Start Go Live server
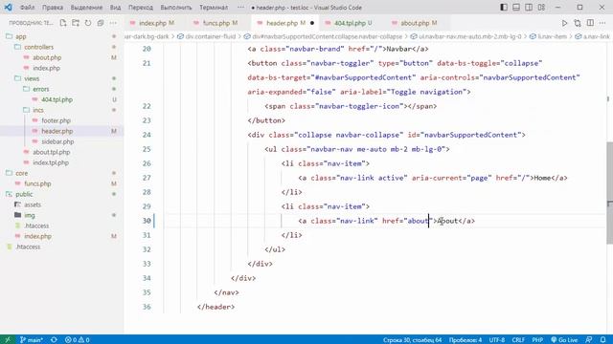This screenshot has width=613, height=344. point(564,340)
